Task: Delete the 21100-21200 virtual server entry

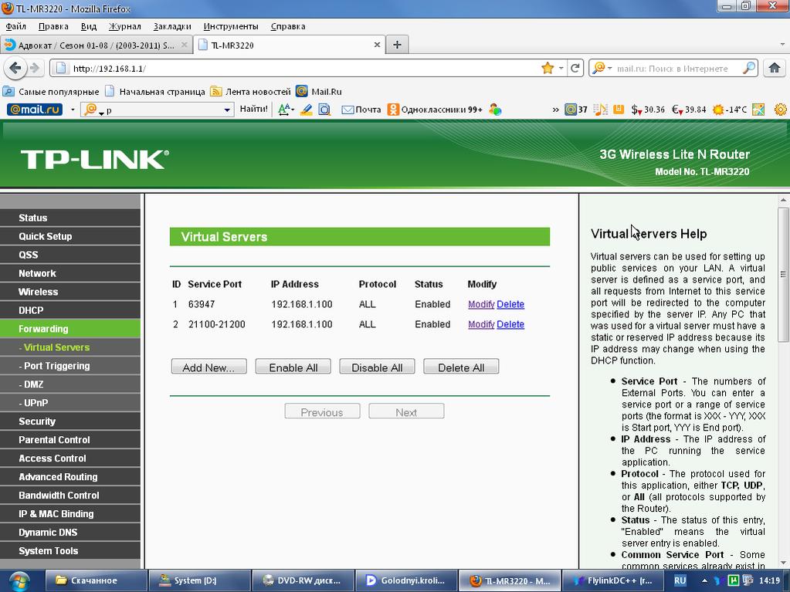Action: [x=510, y=324]
